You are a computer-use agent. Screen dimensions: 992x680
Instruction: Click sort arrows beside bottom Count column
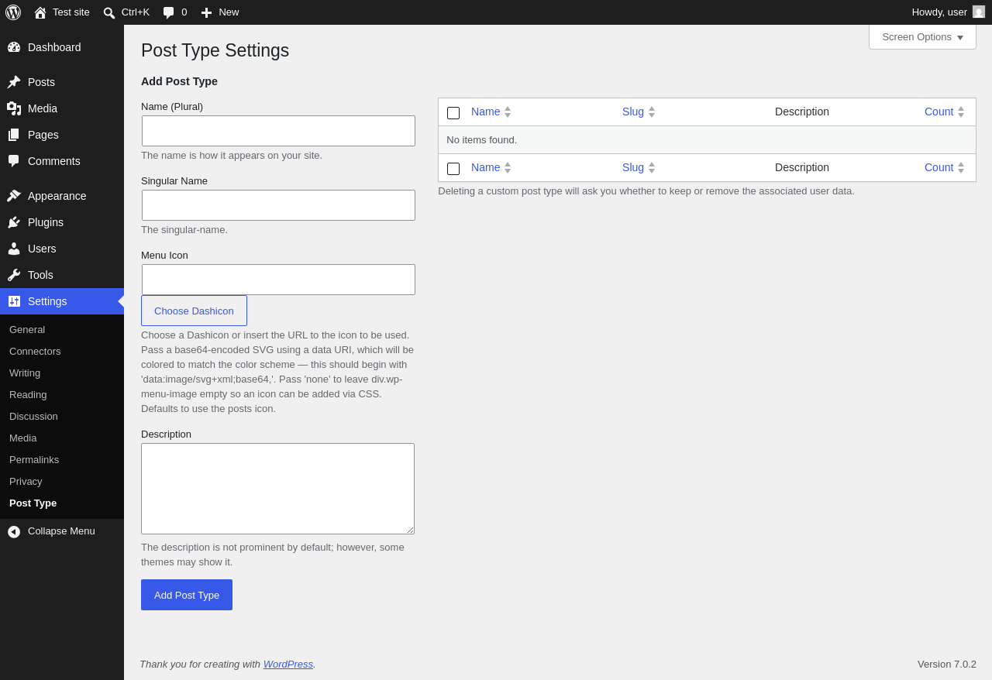[961, 167]
